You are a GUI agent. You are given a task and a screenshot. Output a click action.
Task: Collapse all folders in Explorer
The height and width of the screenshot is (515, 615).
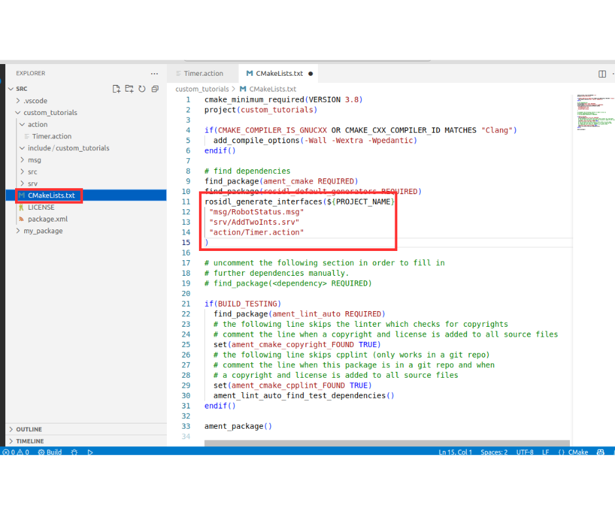tap(155, 89)
